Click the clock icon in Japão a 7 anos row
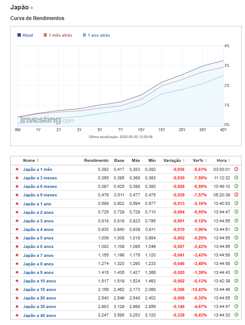 [236, 255]
